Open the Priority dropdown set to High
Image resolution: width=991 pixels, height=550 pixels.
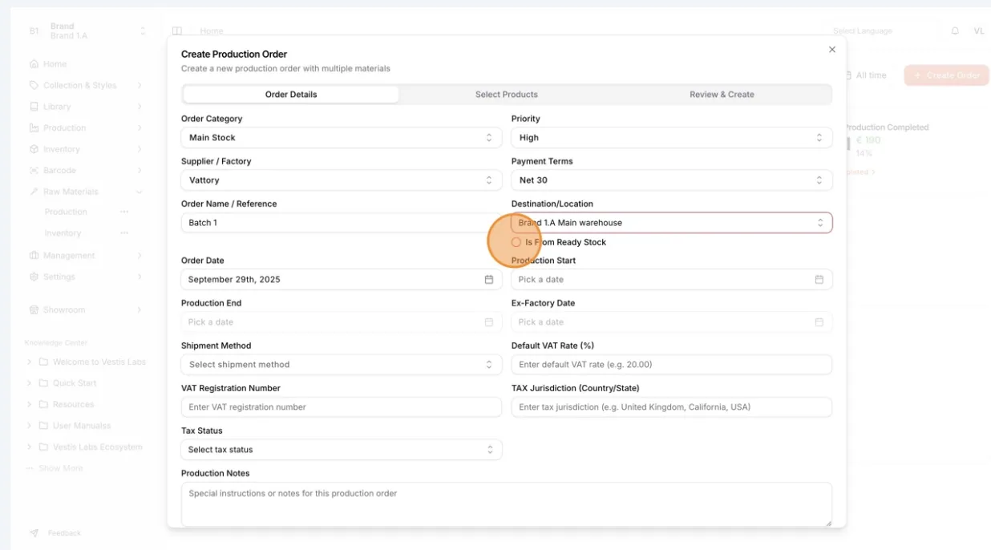click(672, 138)
